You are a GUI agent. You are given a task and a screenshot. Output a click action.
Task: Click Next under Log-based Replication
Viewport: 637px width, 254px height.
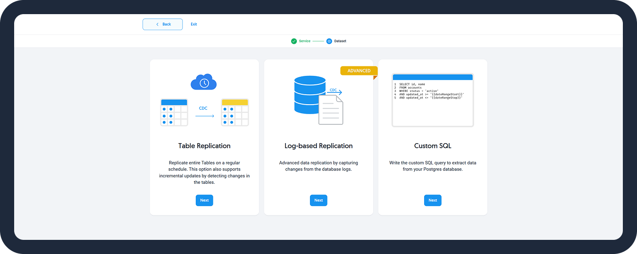pos(318,200)
